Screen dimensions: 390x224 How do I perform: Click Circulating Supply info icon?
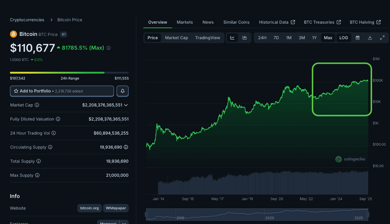pos(50,147)
